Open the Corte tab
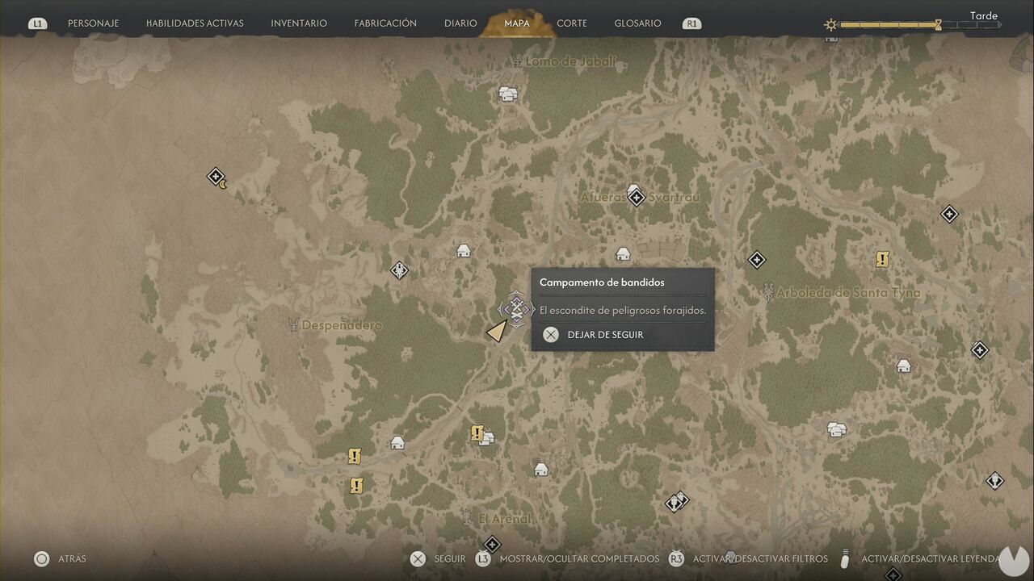 572,23
